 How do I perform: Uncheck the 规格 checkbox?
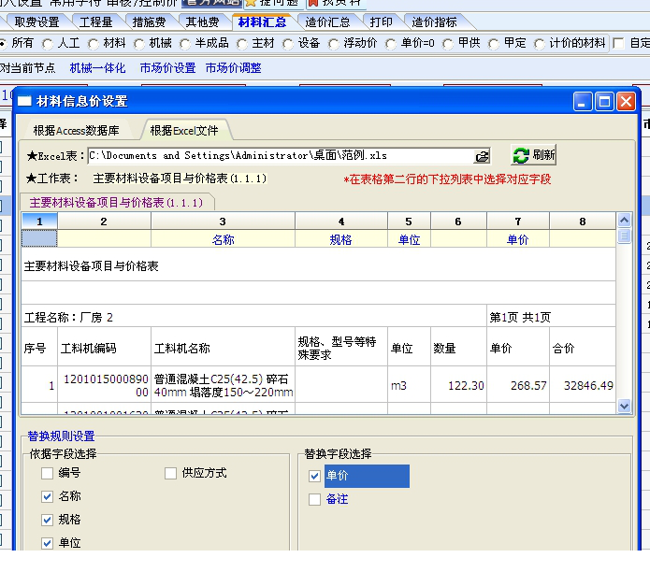pos(48,520)
